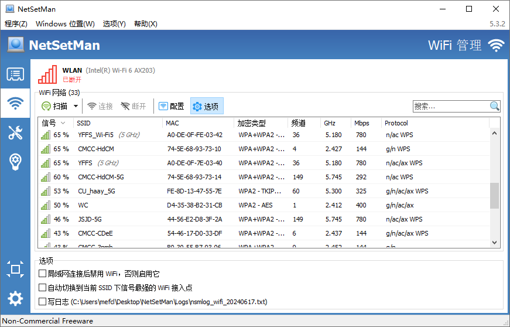Toggle the 选项 options button
This screenshot has width=510, height=327.
[207, 106]
